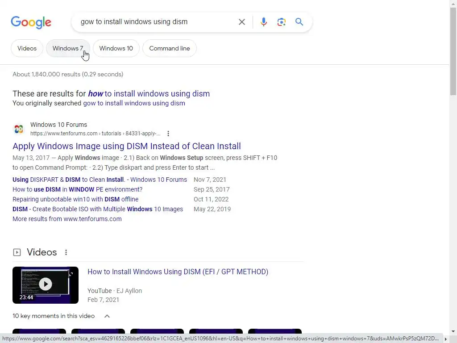This screenshot has height=343, width=457.
Task: Open 'Repairing unbootable win10 with DISM offline'
Action: tap(75, 199)
